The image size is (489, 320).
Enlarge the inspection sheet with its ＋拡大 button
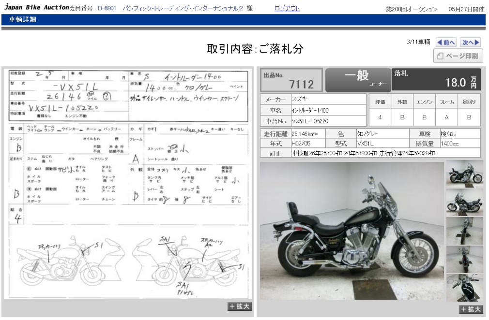(240, 306)
